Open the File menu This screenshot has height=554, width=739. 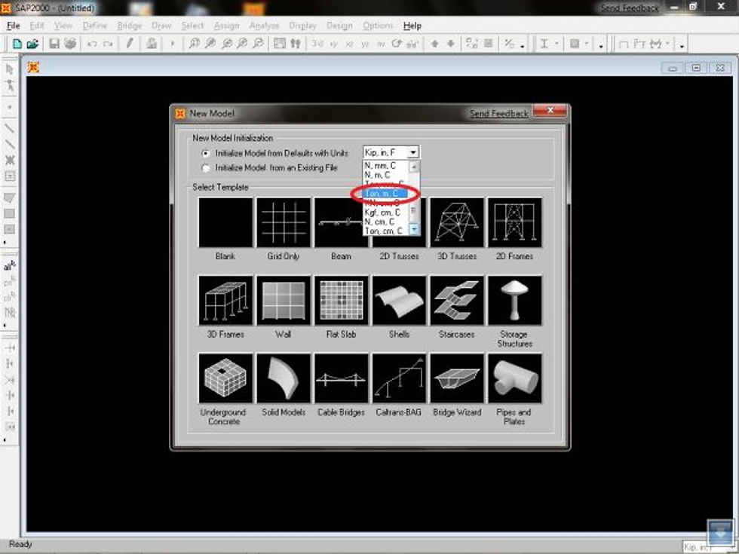coord(14,26)
